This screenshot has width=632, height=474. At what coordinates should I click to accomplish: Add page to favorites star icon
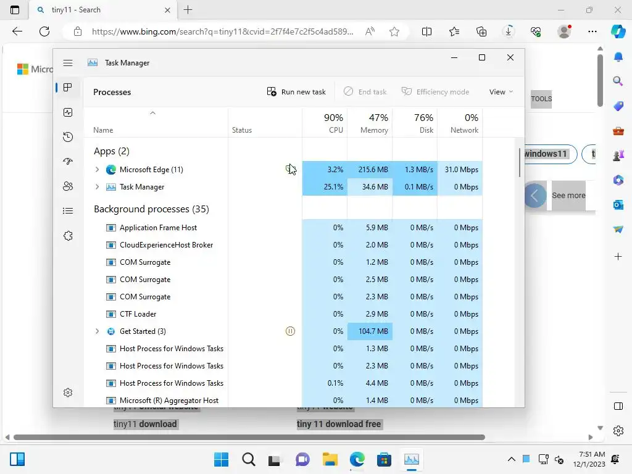point(394,31)
